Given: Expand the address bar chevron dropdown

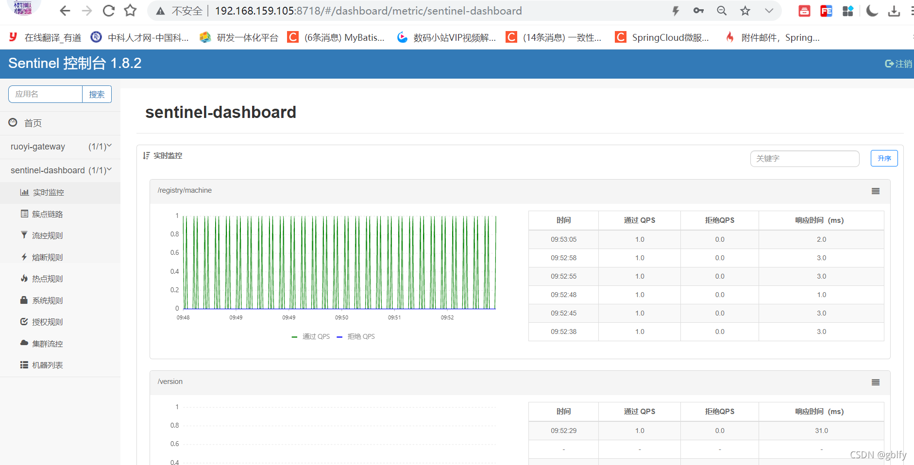Looking at the screenshot, I should click(769, 11).
